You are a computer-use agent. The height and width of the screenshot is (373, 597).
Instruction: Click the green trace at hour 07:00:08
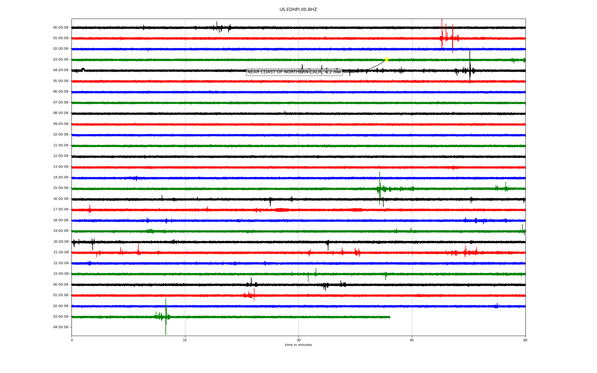click(x=298, y=103)
